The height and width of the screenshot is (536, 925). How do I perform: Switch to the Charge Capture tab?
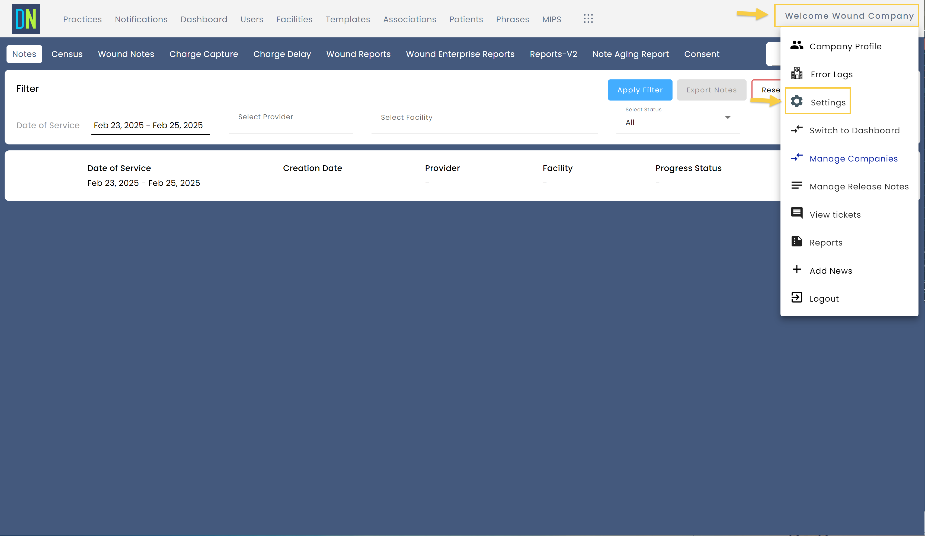click(204, 54)
